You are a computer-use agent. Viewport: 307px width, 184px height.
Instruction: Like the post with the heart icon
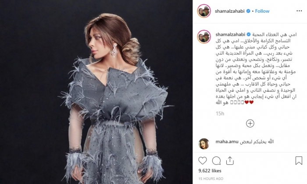203,161
